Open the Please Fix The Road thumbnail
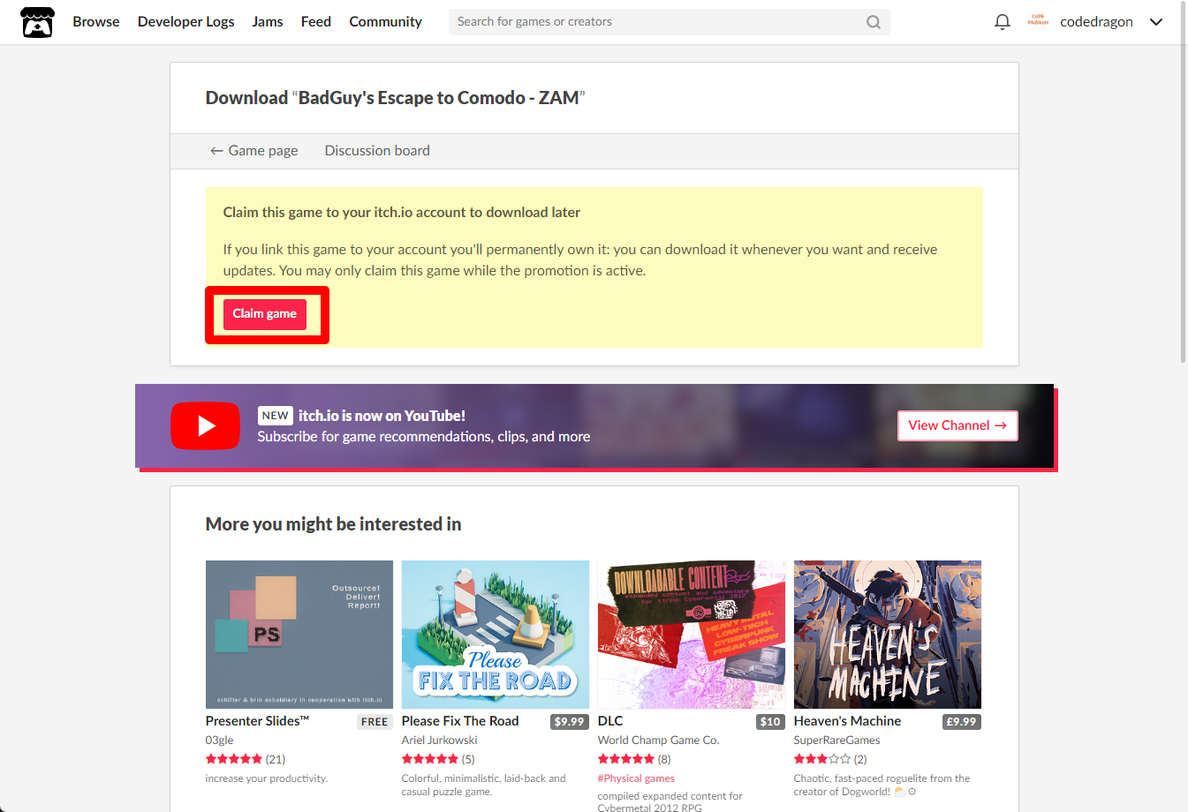Screen dimensions: 1188x812 click(x=496, y=635)
